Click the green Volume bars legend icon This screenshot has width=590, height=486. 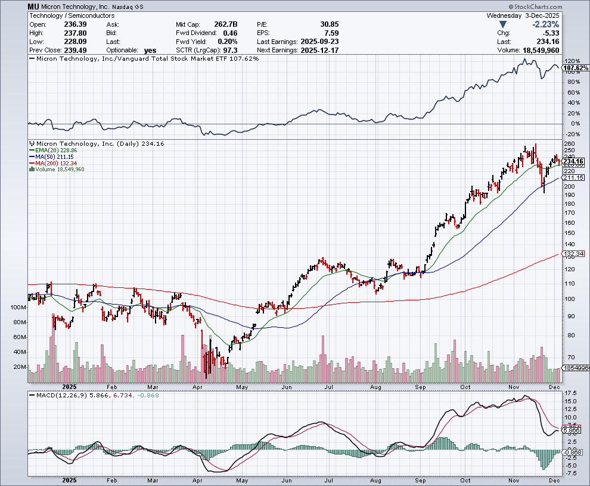pyautogui.click(x=31, y=170)
